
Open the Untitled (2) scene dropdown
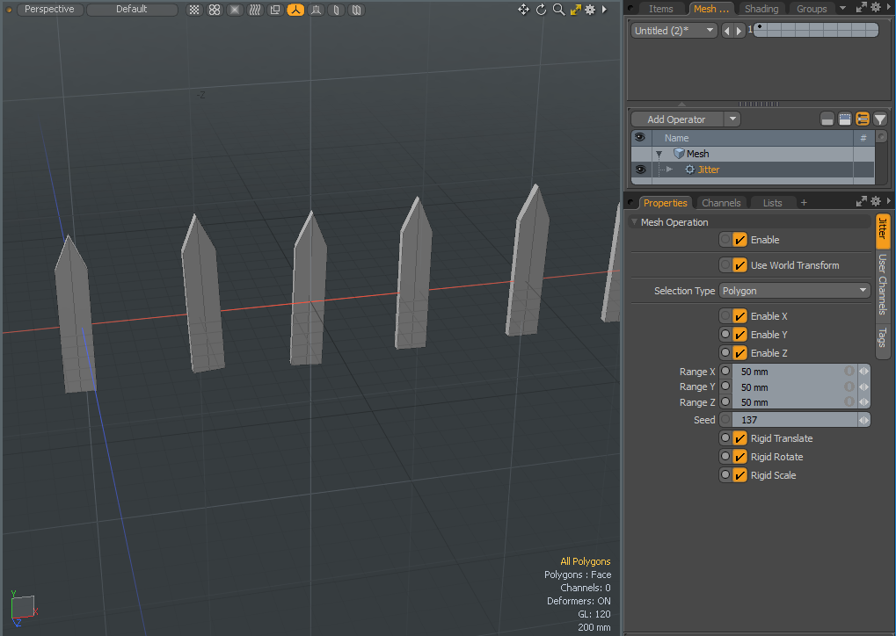[x=674, y=31]
